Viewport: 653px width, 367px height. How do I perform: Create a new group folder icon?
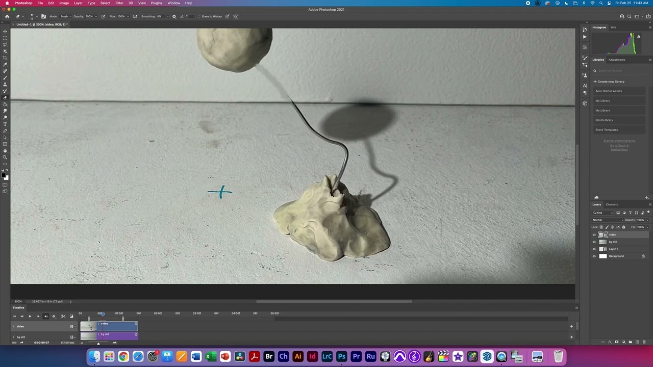pyautogui.click(x=631, y=342)
